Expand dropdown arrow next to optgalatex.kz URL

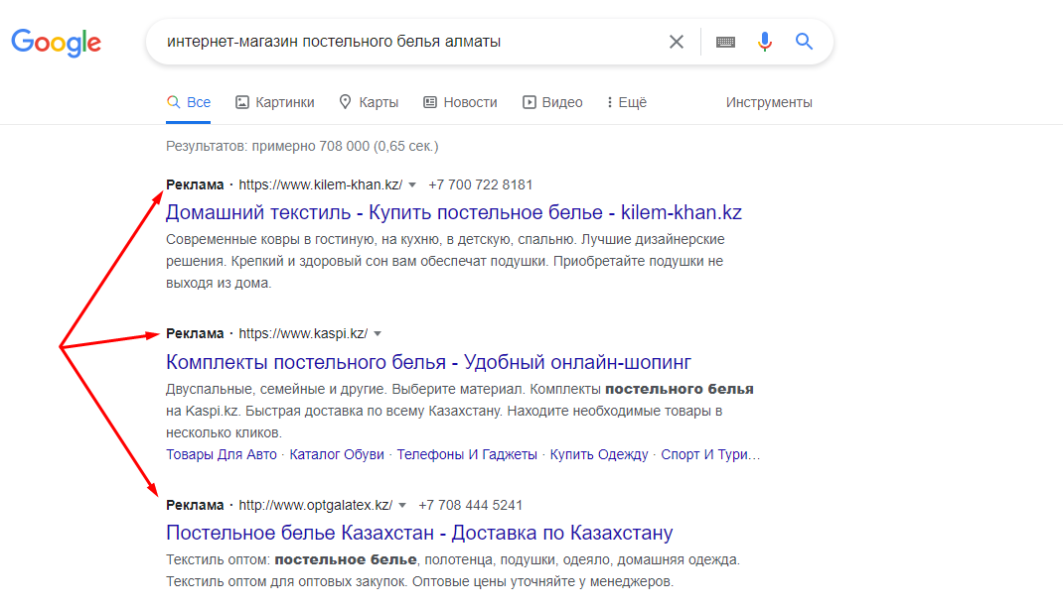coord(402,506)
